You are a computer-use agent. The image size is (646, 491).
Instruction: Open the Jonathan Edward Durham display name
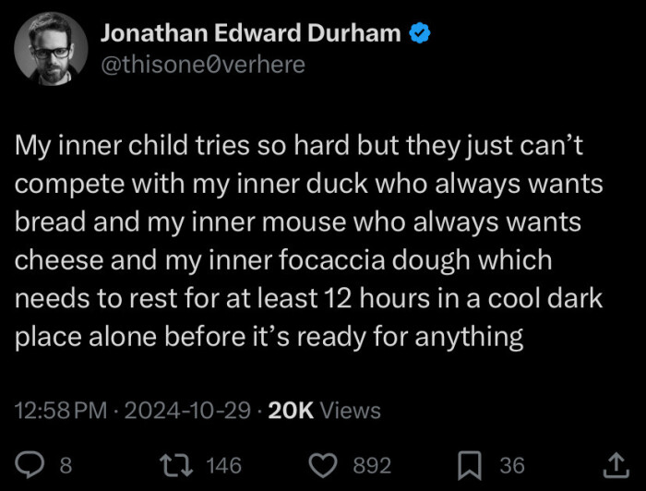tap(250, 34)
